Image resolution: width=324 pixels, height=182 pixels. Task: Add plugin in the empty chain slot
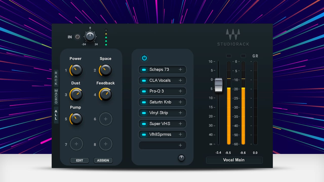(x=180, y=145)
